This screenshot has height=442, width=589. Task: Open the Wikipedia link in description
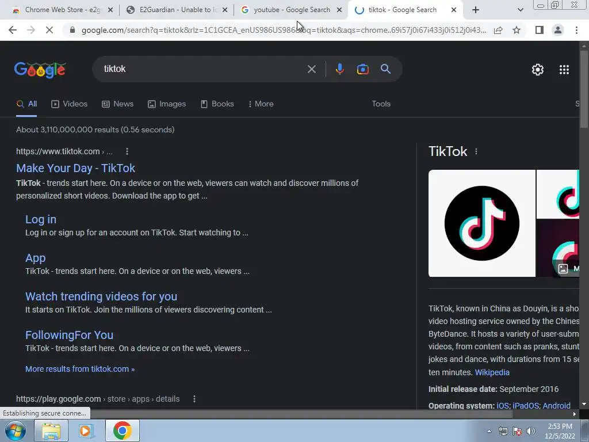[x=492, y=372]
